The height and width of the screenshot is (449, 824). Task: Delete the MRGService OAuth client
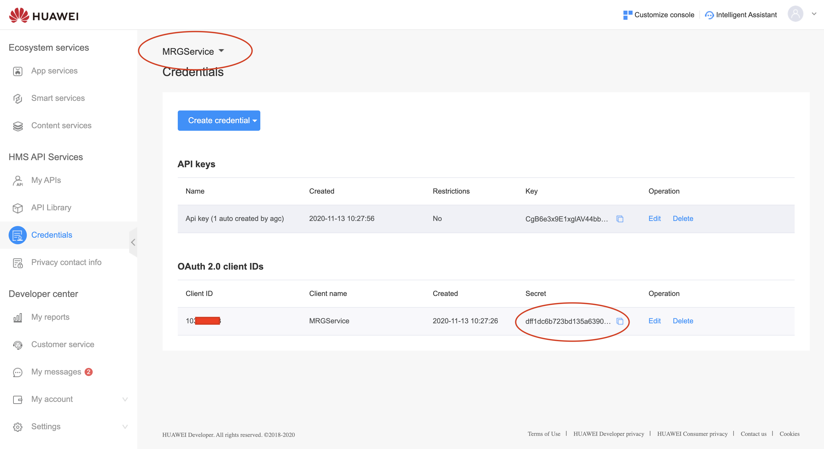coord(683,321)
